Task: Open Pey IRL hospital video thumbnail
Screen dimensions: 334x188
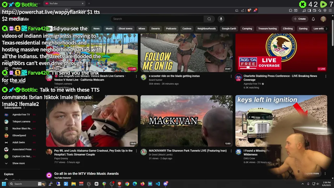Action: tap(92, 121)
